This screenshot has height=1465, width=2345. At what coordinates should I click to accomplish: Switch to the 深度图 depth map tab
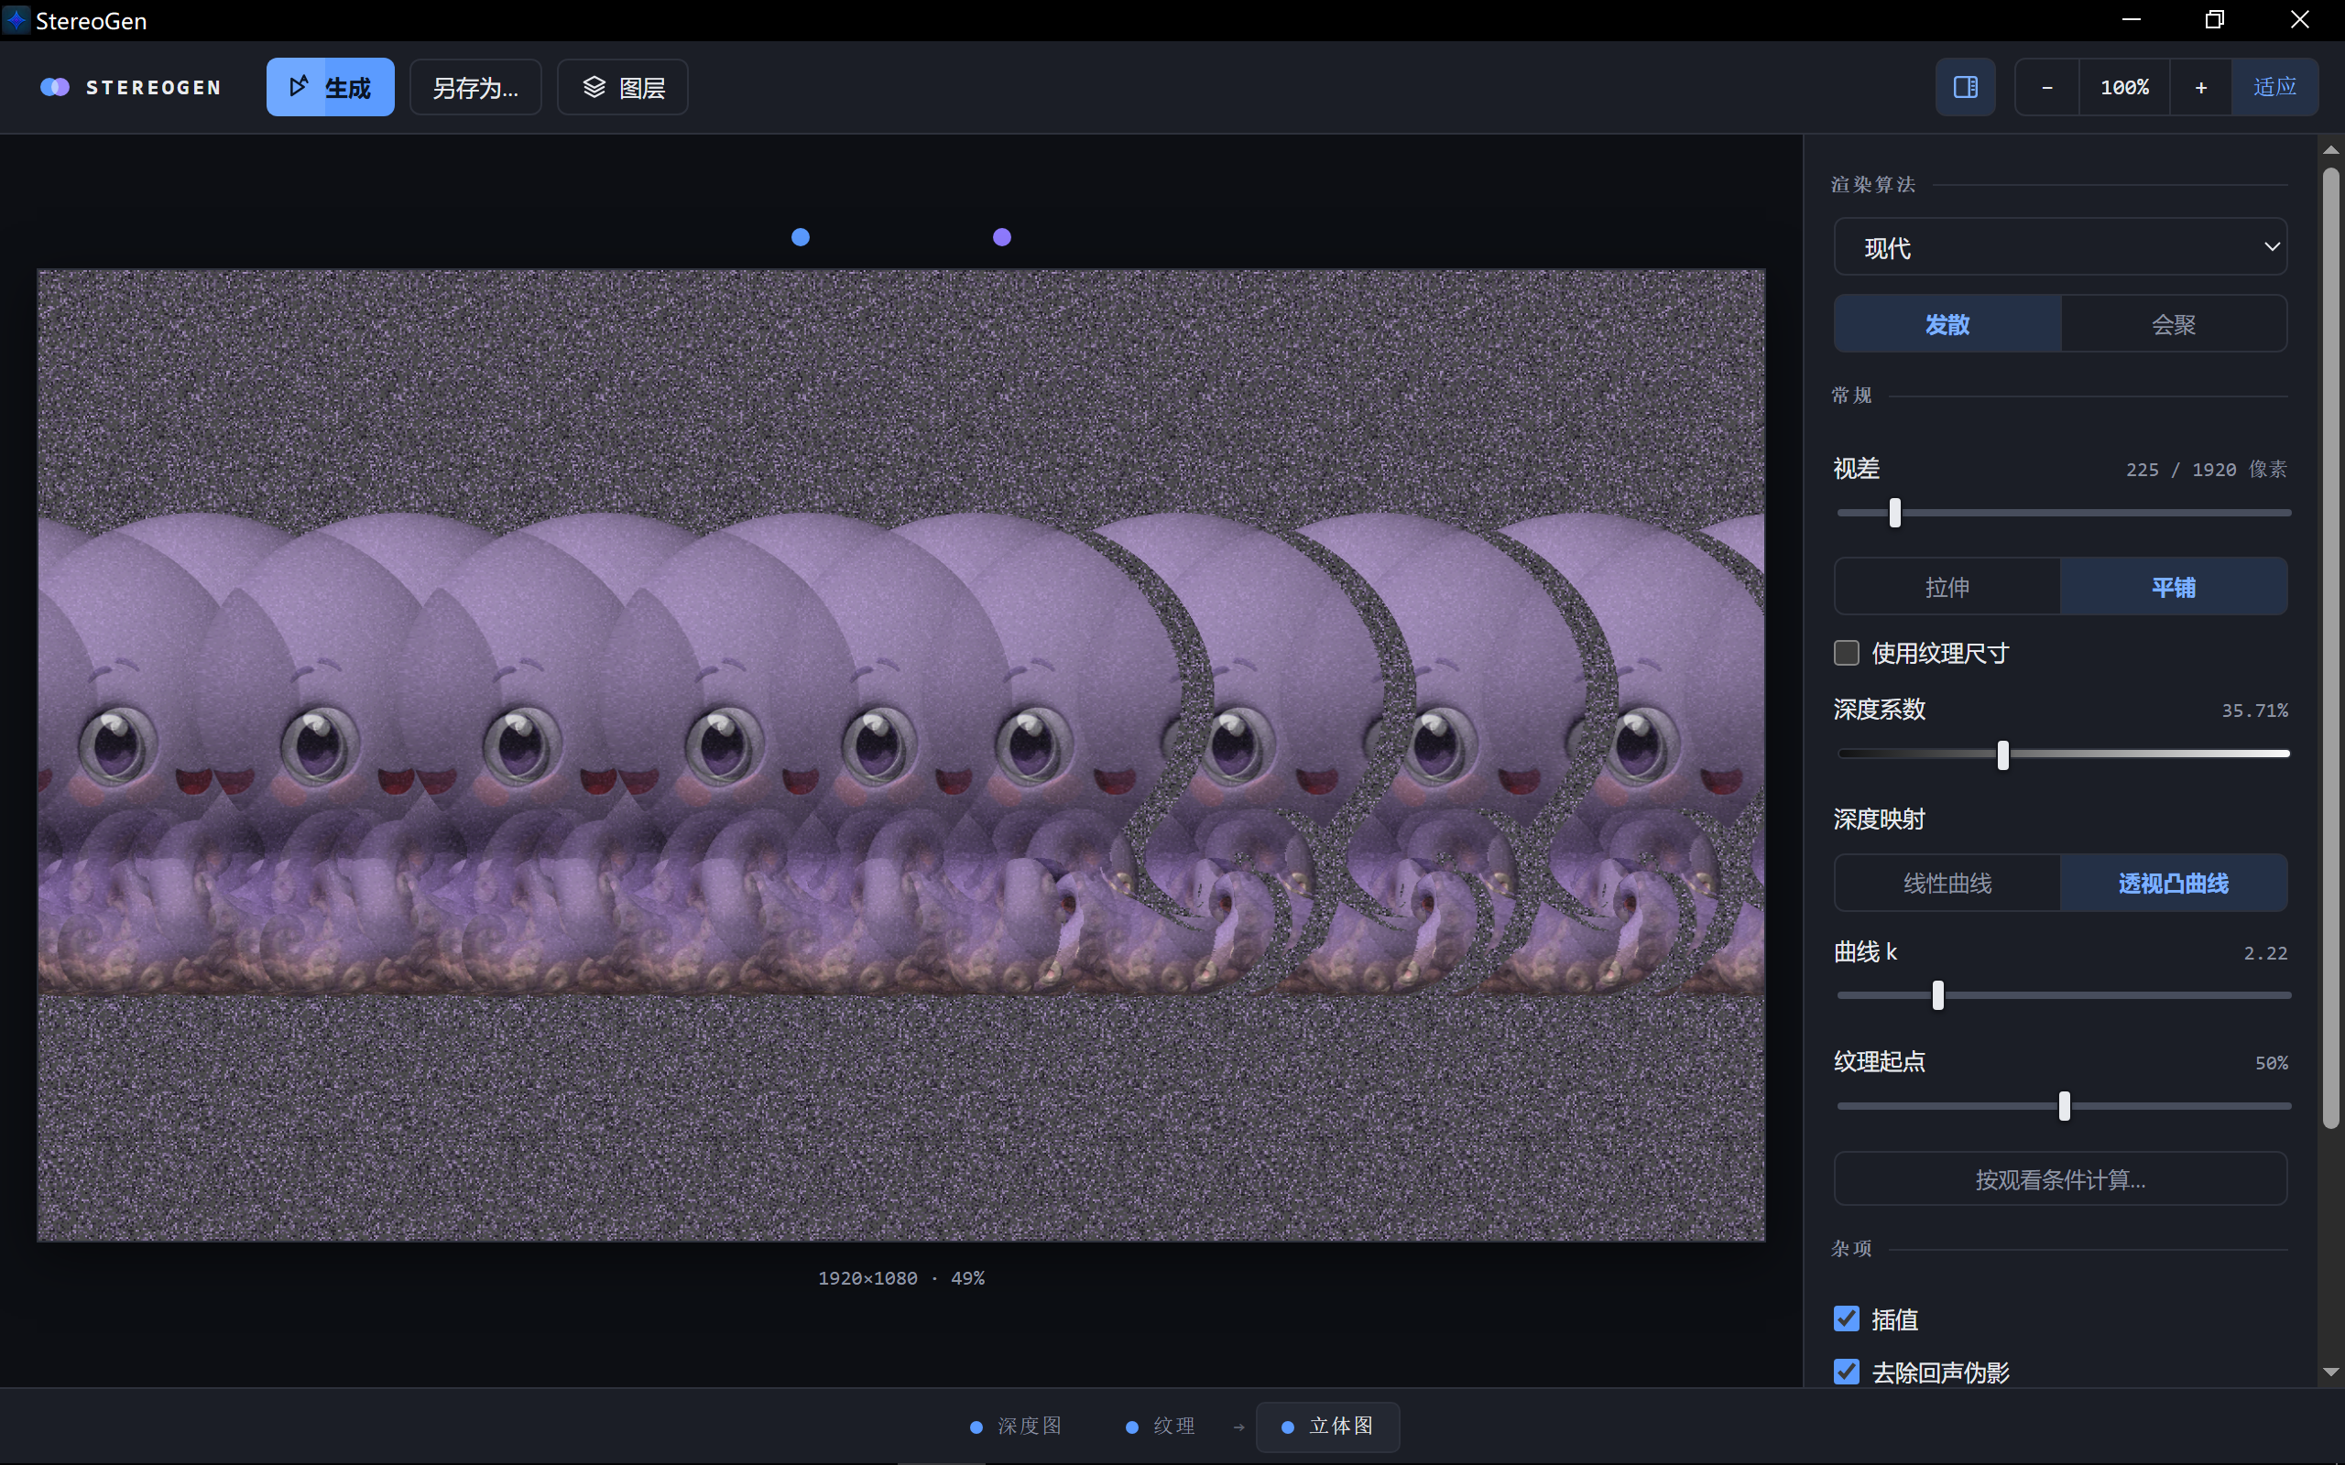point(1016,1427)
